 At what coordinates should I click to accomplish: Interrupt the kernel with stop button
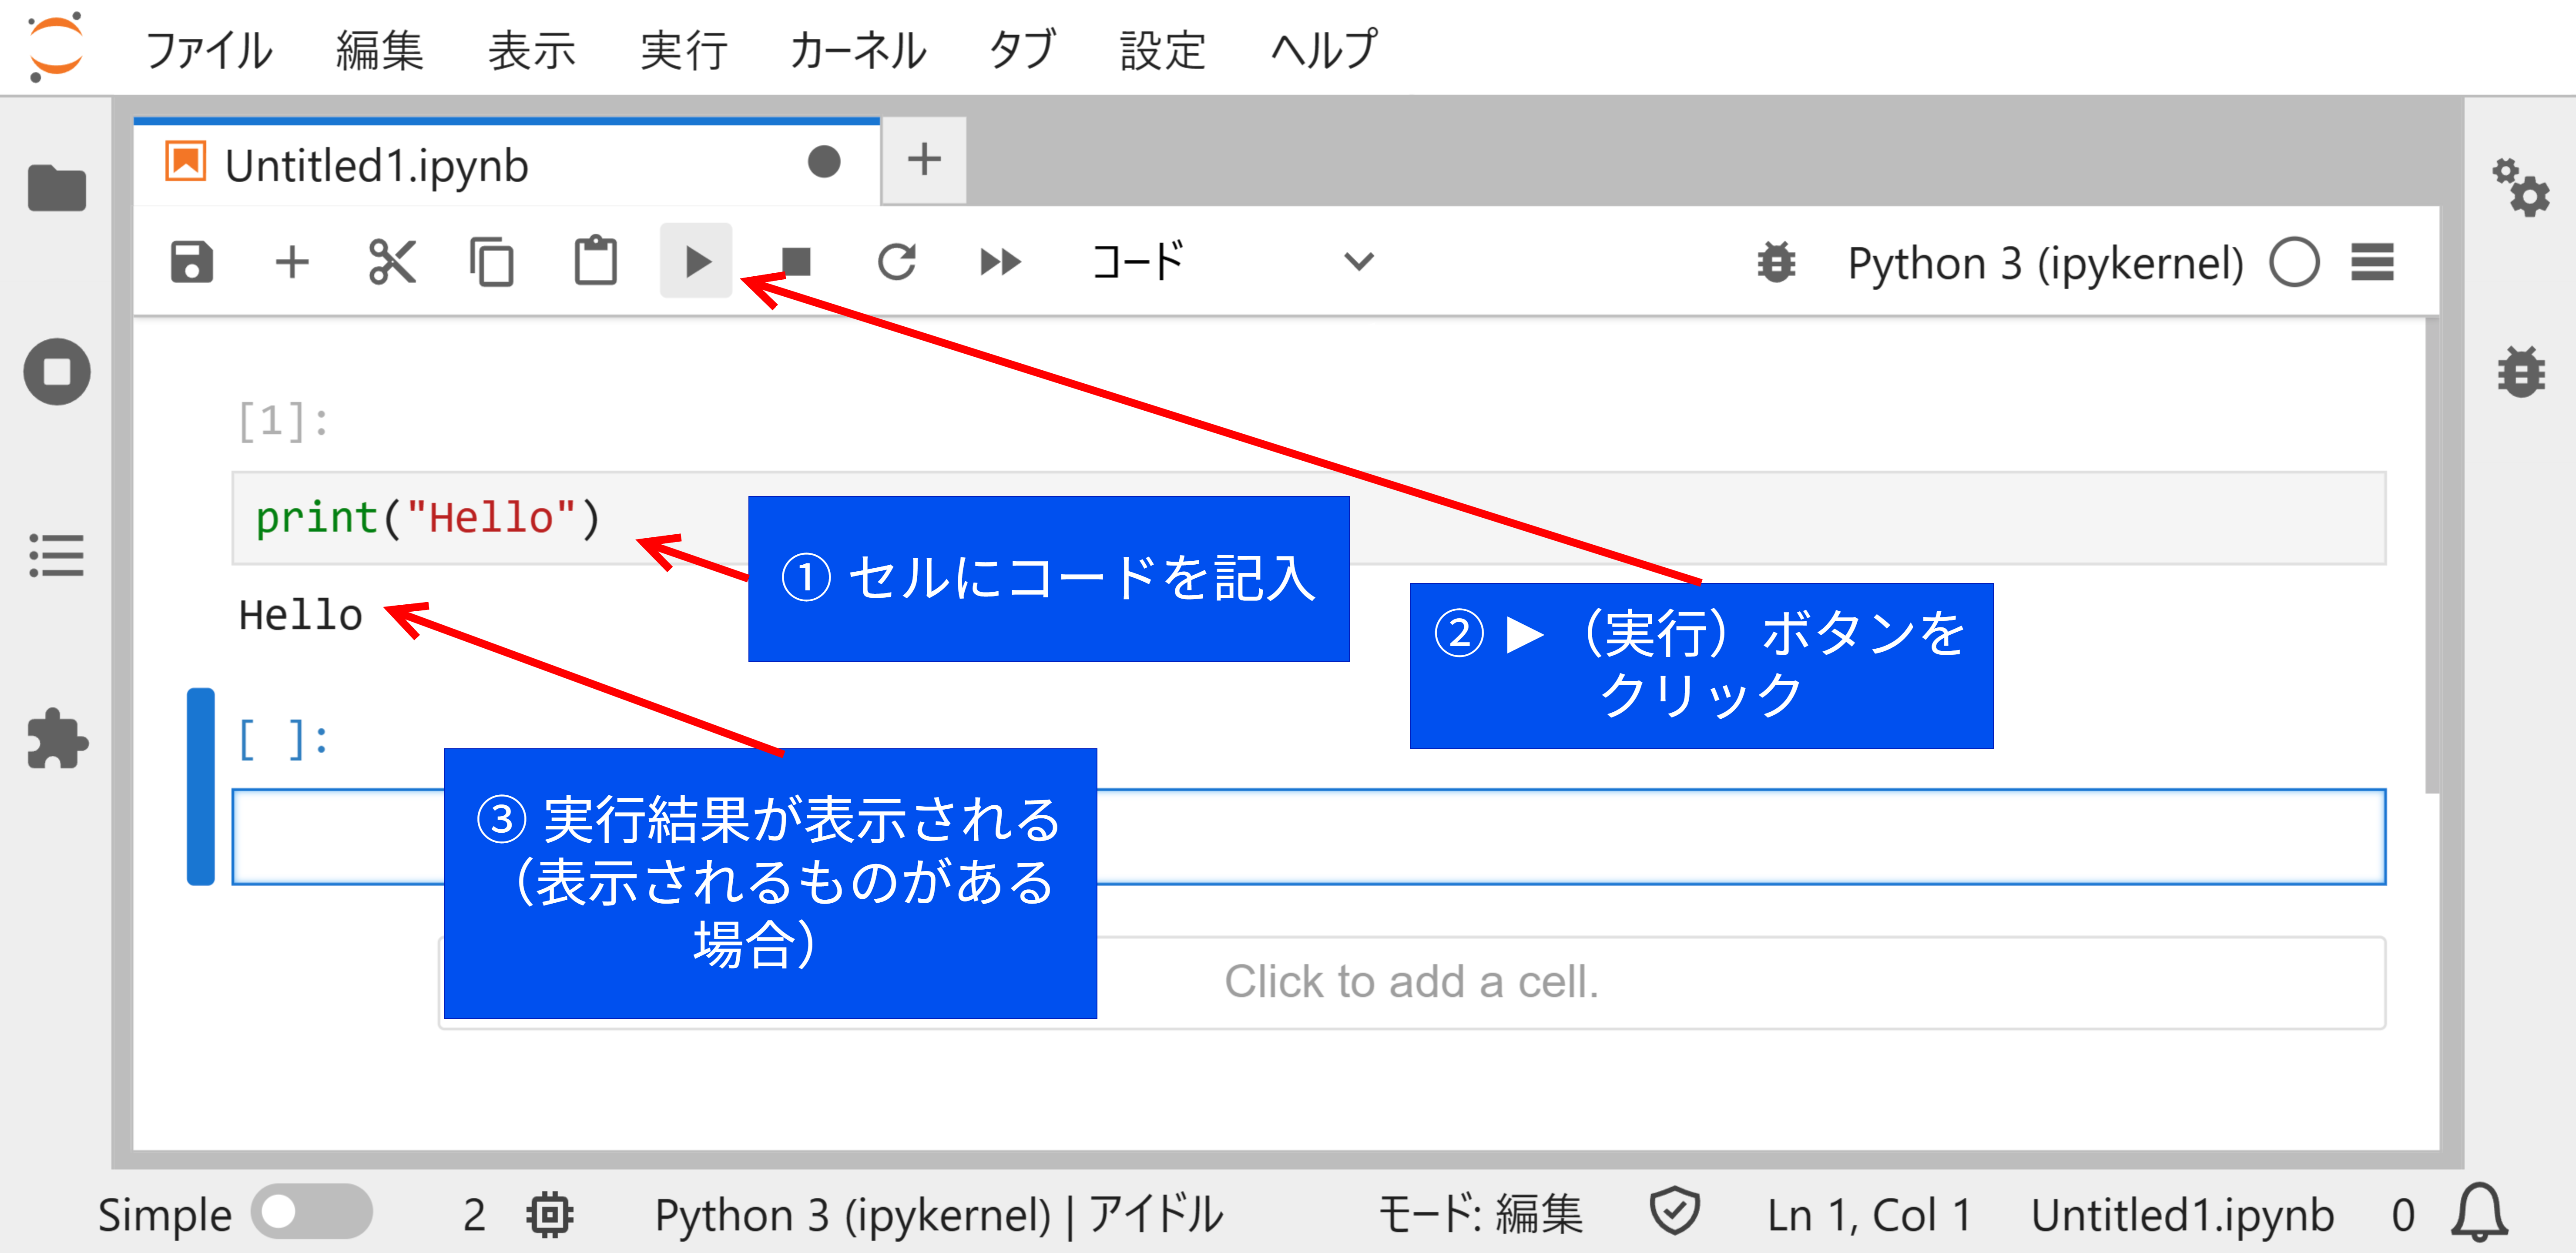point(797,262)
